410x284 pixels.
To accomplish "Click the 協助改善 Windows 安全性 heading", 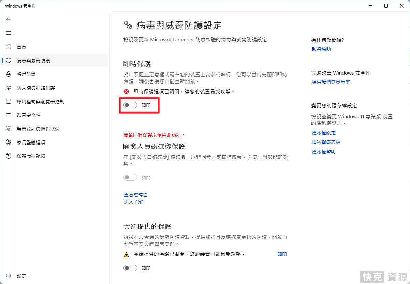I will 341,73.
